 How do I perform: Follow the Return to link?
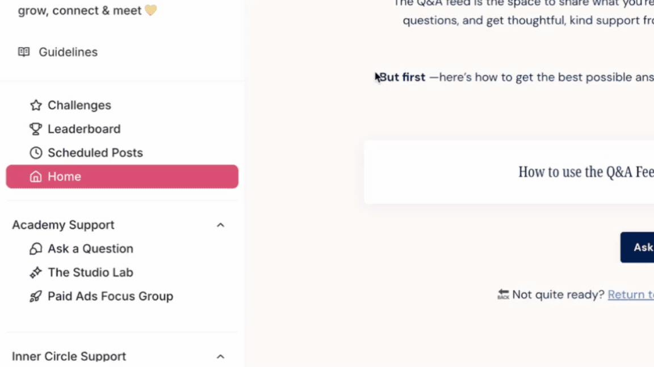click(x=630, y=294)
